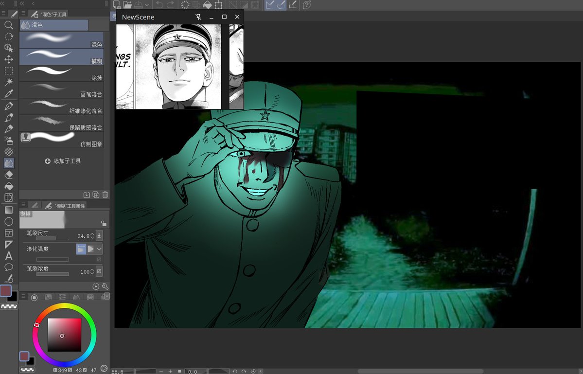Choose the 保留质感溶合 brush sub tool
This screenshot has width=583, height=374.
(x=61, y=124)
